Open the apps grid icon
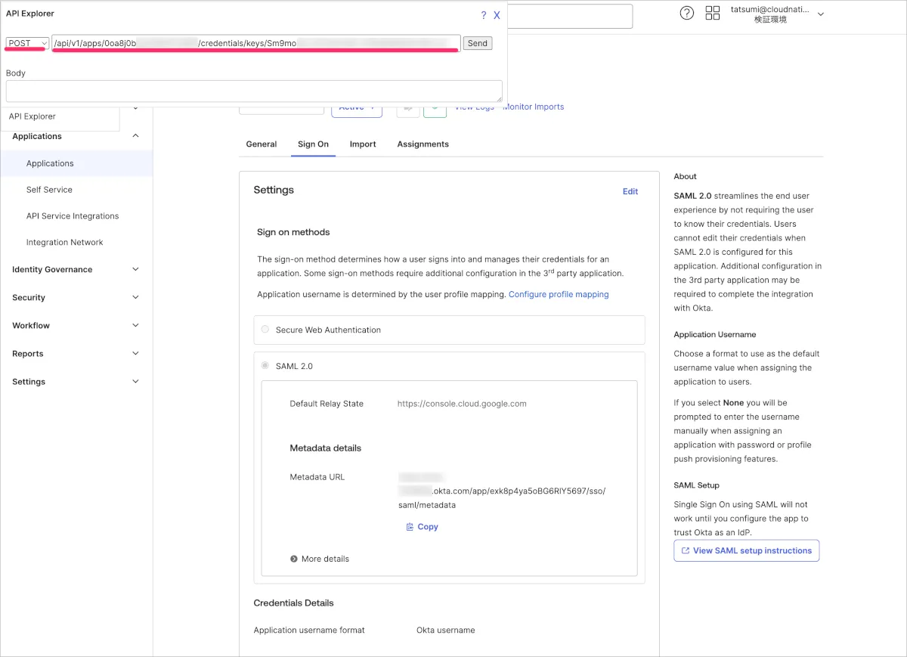Screen dimensions: 907x657 click(x=712, y=13)
